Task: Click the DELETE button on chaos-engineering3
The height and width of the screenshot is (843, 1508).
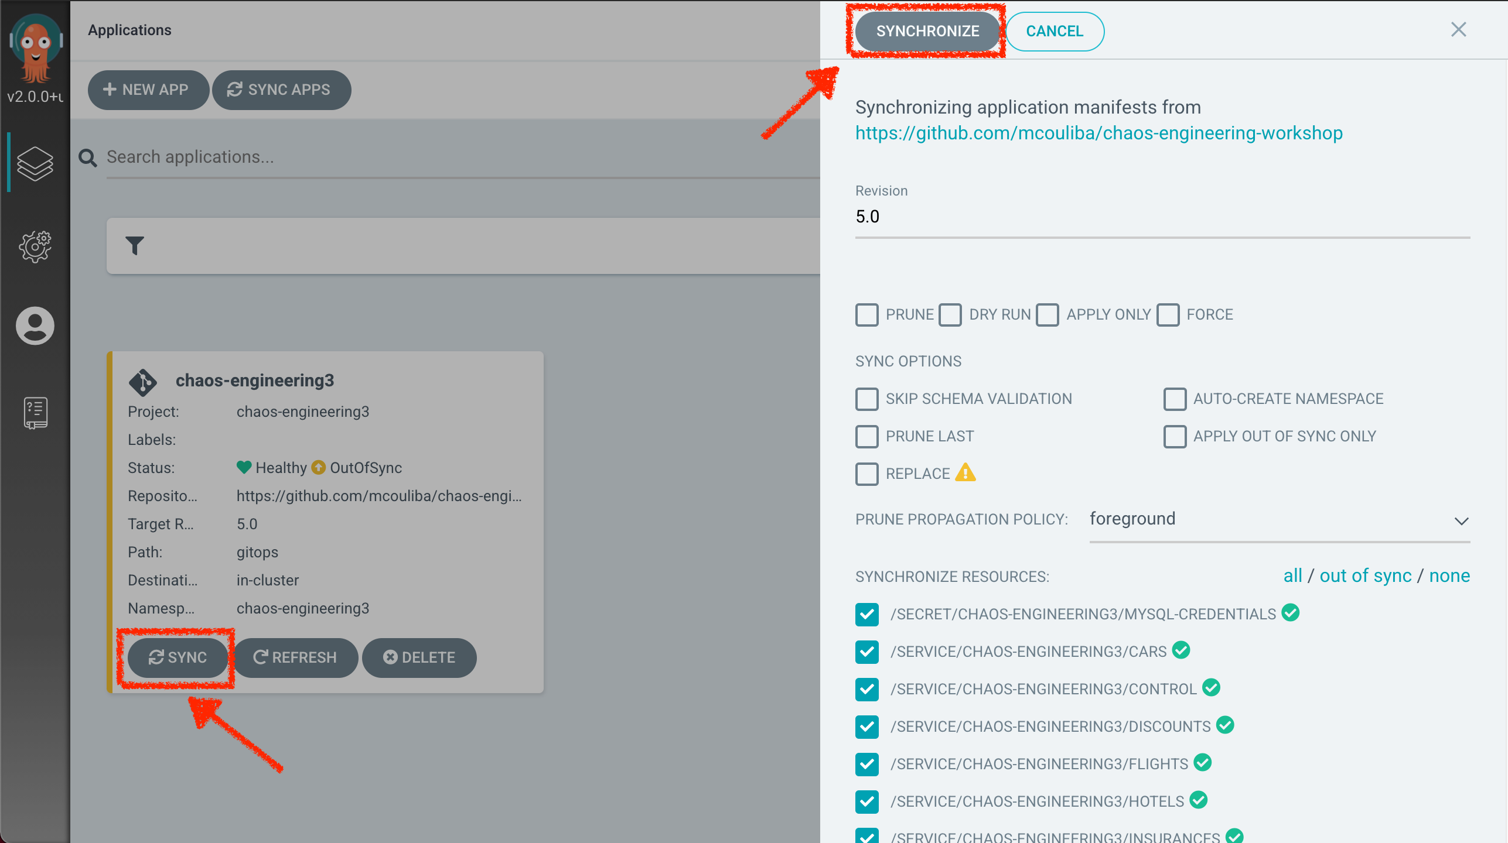Action: 419,657
